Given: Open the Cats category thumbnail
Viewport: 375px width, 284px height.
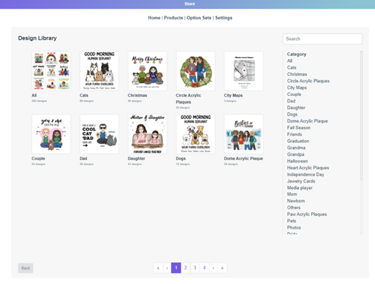Looking at the screenshot, I should (x=99, y=71).
